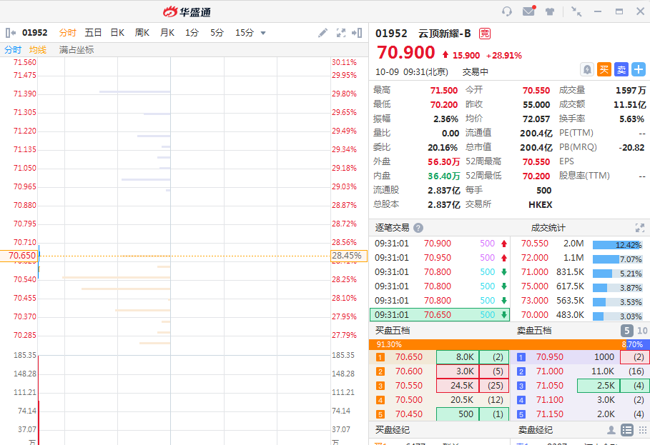This screenshot has width=650, height=445.
Task: Click the orange 买 buy button
Action: (x=604, y=69)
